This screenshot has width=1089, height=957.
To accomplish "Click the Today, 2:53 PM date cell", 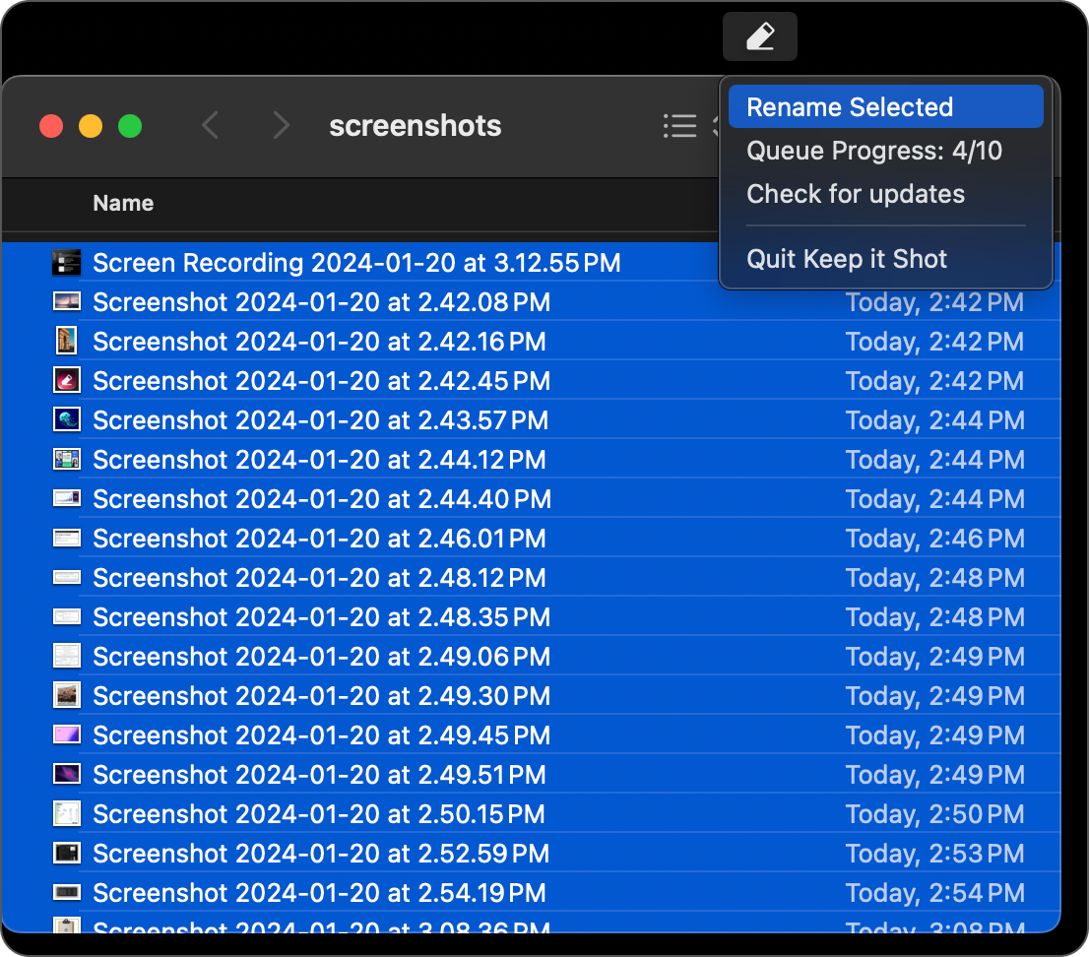I will coord(934,854).
